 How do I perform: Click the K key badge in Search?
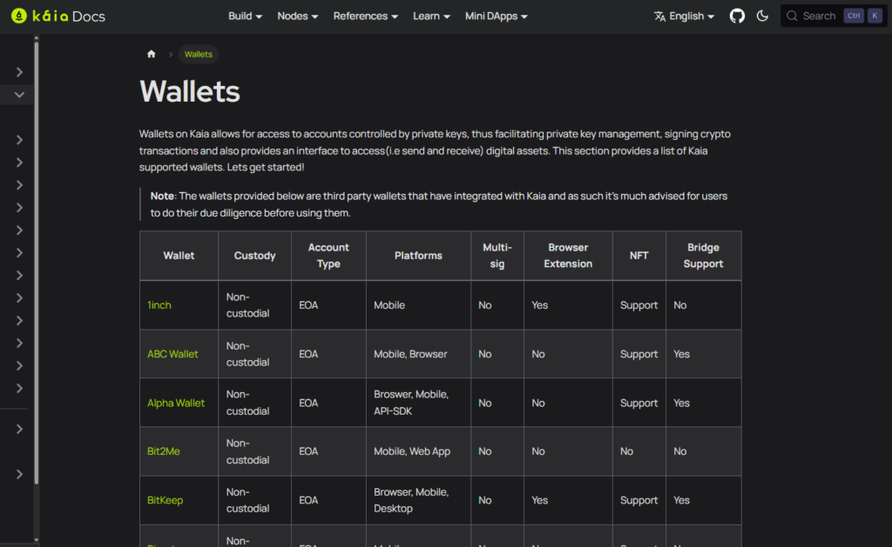click(x=875, y=16)
